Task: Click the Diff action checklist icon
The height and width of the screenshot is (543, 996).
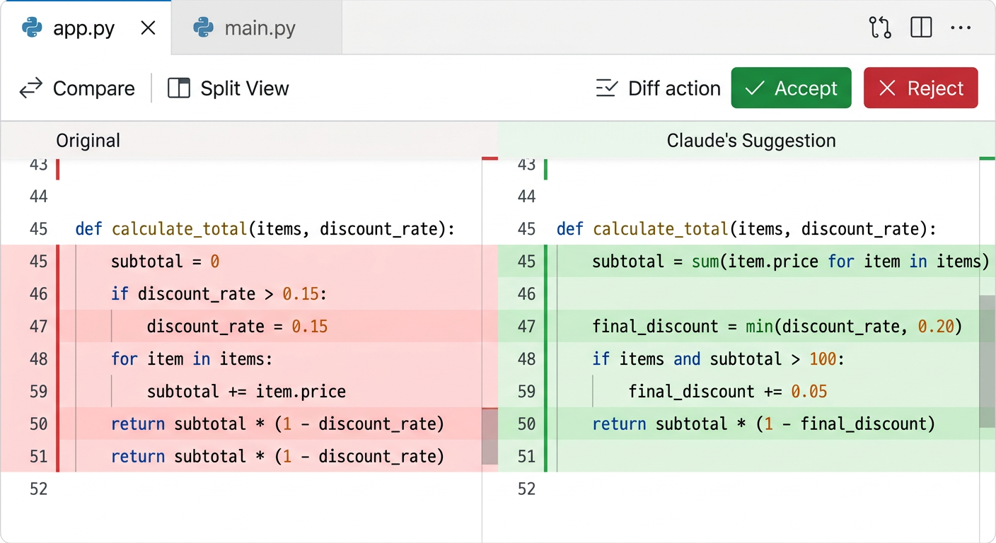Action: (x=607, y=88)
